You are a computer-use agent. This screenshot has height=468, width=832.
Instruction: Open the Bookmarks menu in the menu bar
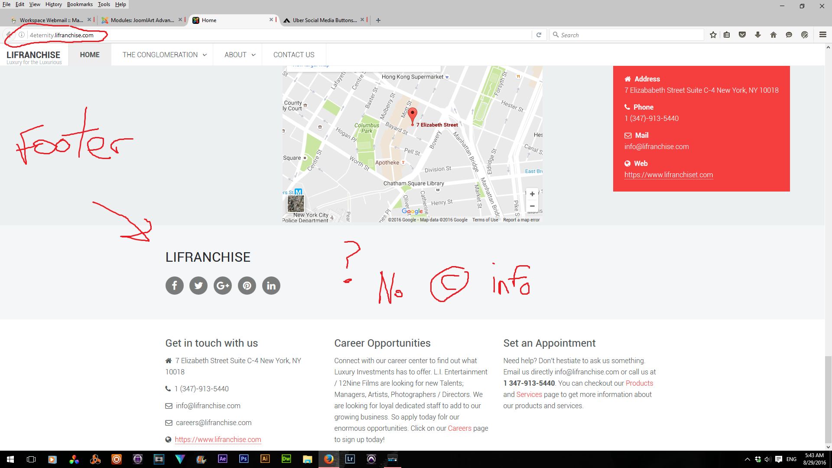(80, 4)
